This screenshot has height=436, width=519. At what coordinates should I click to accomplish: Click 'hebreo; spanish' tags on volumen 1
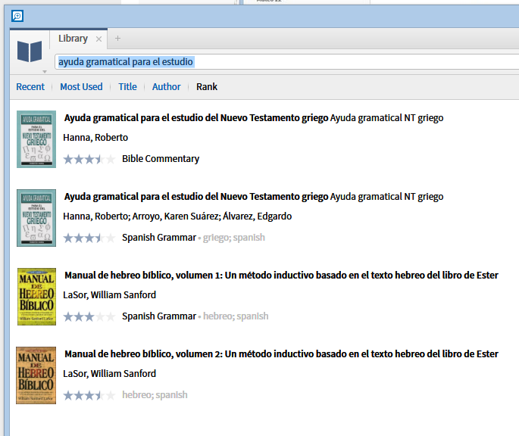pos(236,316)
